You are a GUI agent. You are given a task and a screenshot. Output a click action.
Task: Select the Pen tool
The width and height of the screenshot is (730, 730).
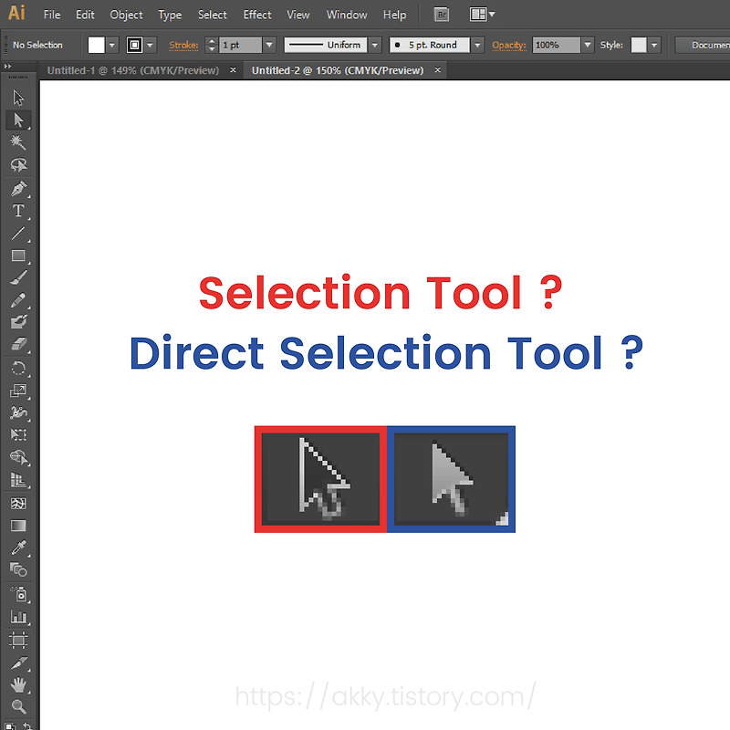click(20, 188)
